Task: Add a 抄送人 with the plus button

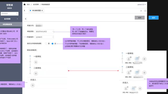Action: (33, 85)
